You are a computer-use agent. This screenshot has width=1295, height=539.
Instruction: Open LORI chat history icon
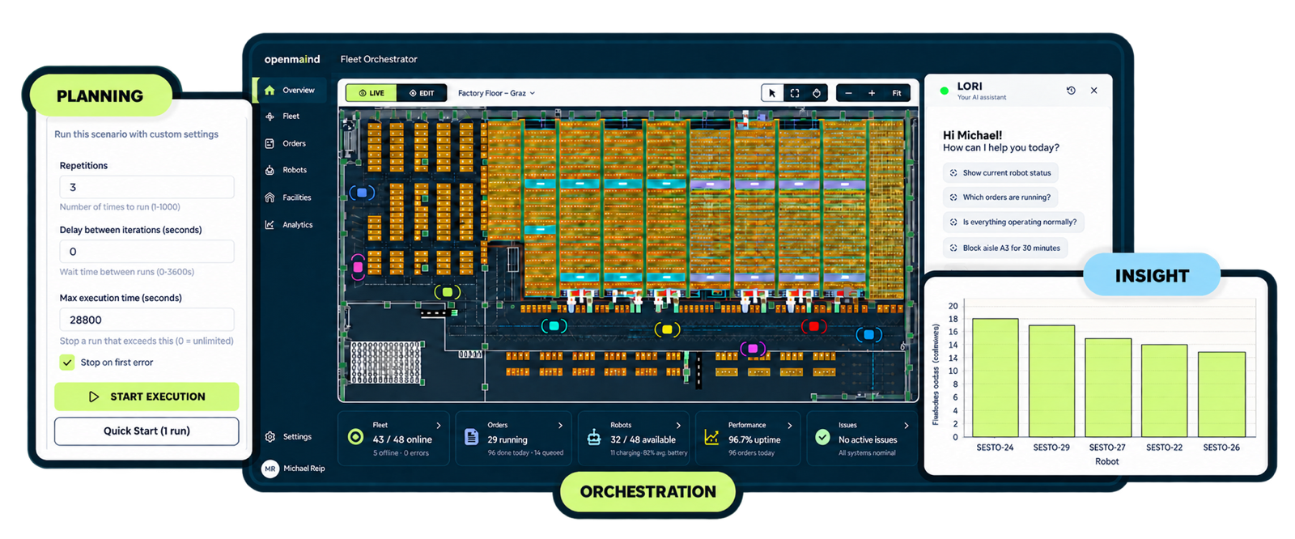[1071, 91]
